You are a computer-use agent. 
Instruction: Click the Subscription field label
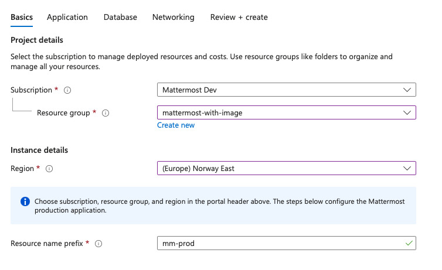click(x=31, y=90)
